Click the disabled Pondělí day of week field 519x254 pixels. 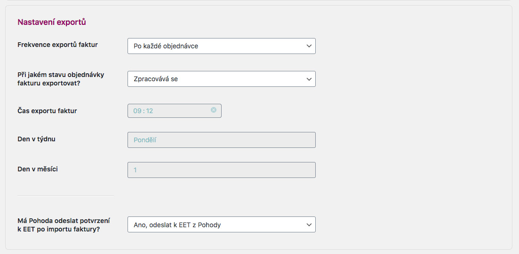222,140
